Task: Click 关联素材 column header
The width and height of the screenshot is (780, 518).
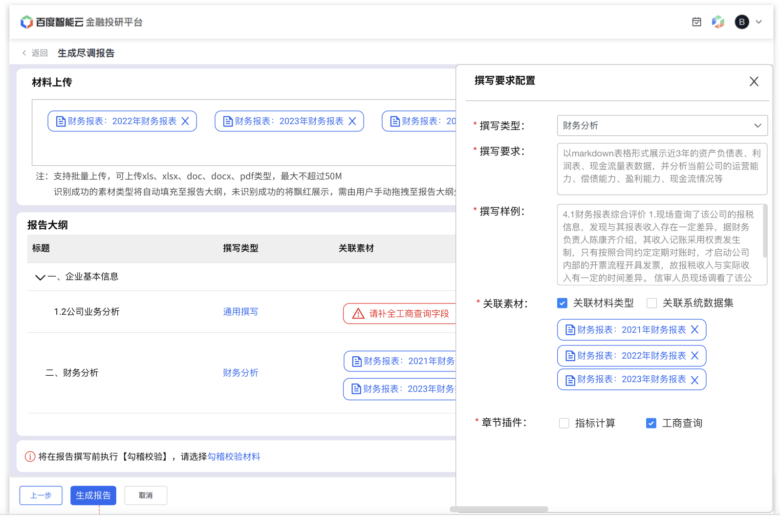Action: [356, 248]
